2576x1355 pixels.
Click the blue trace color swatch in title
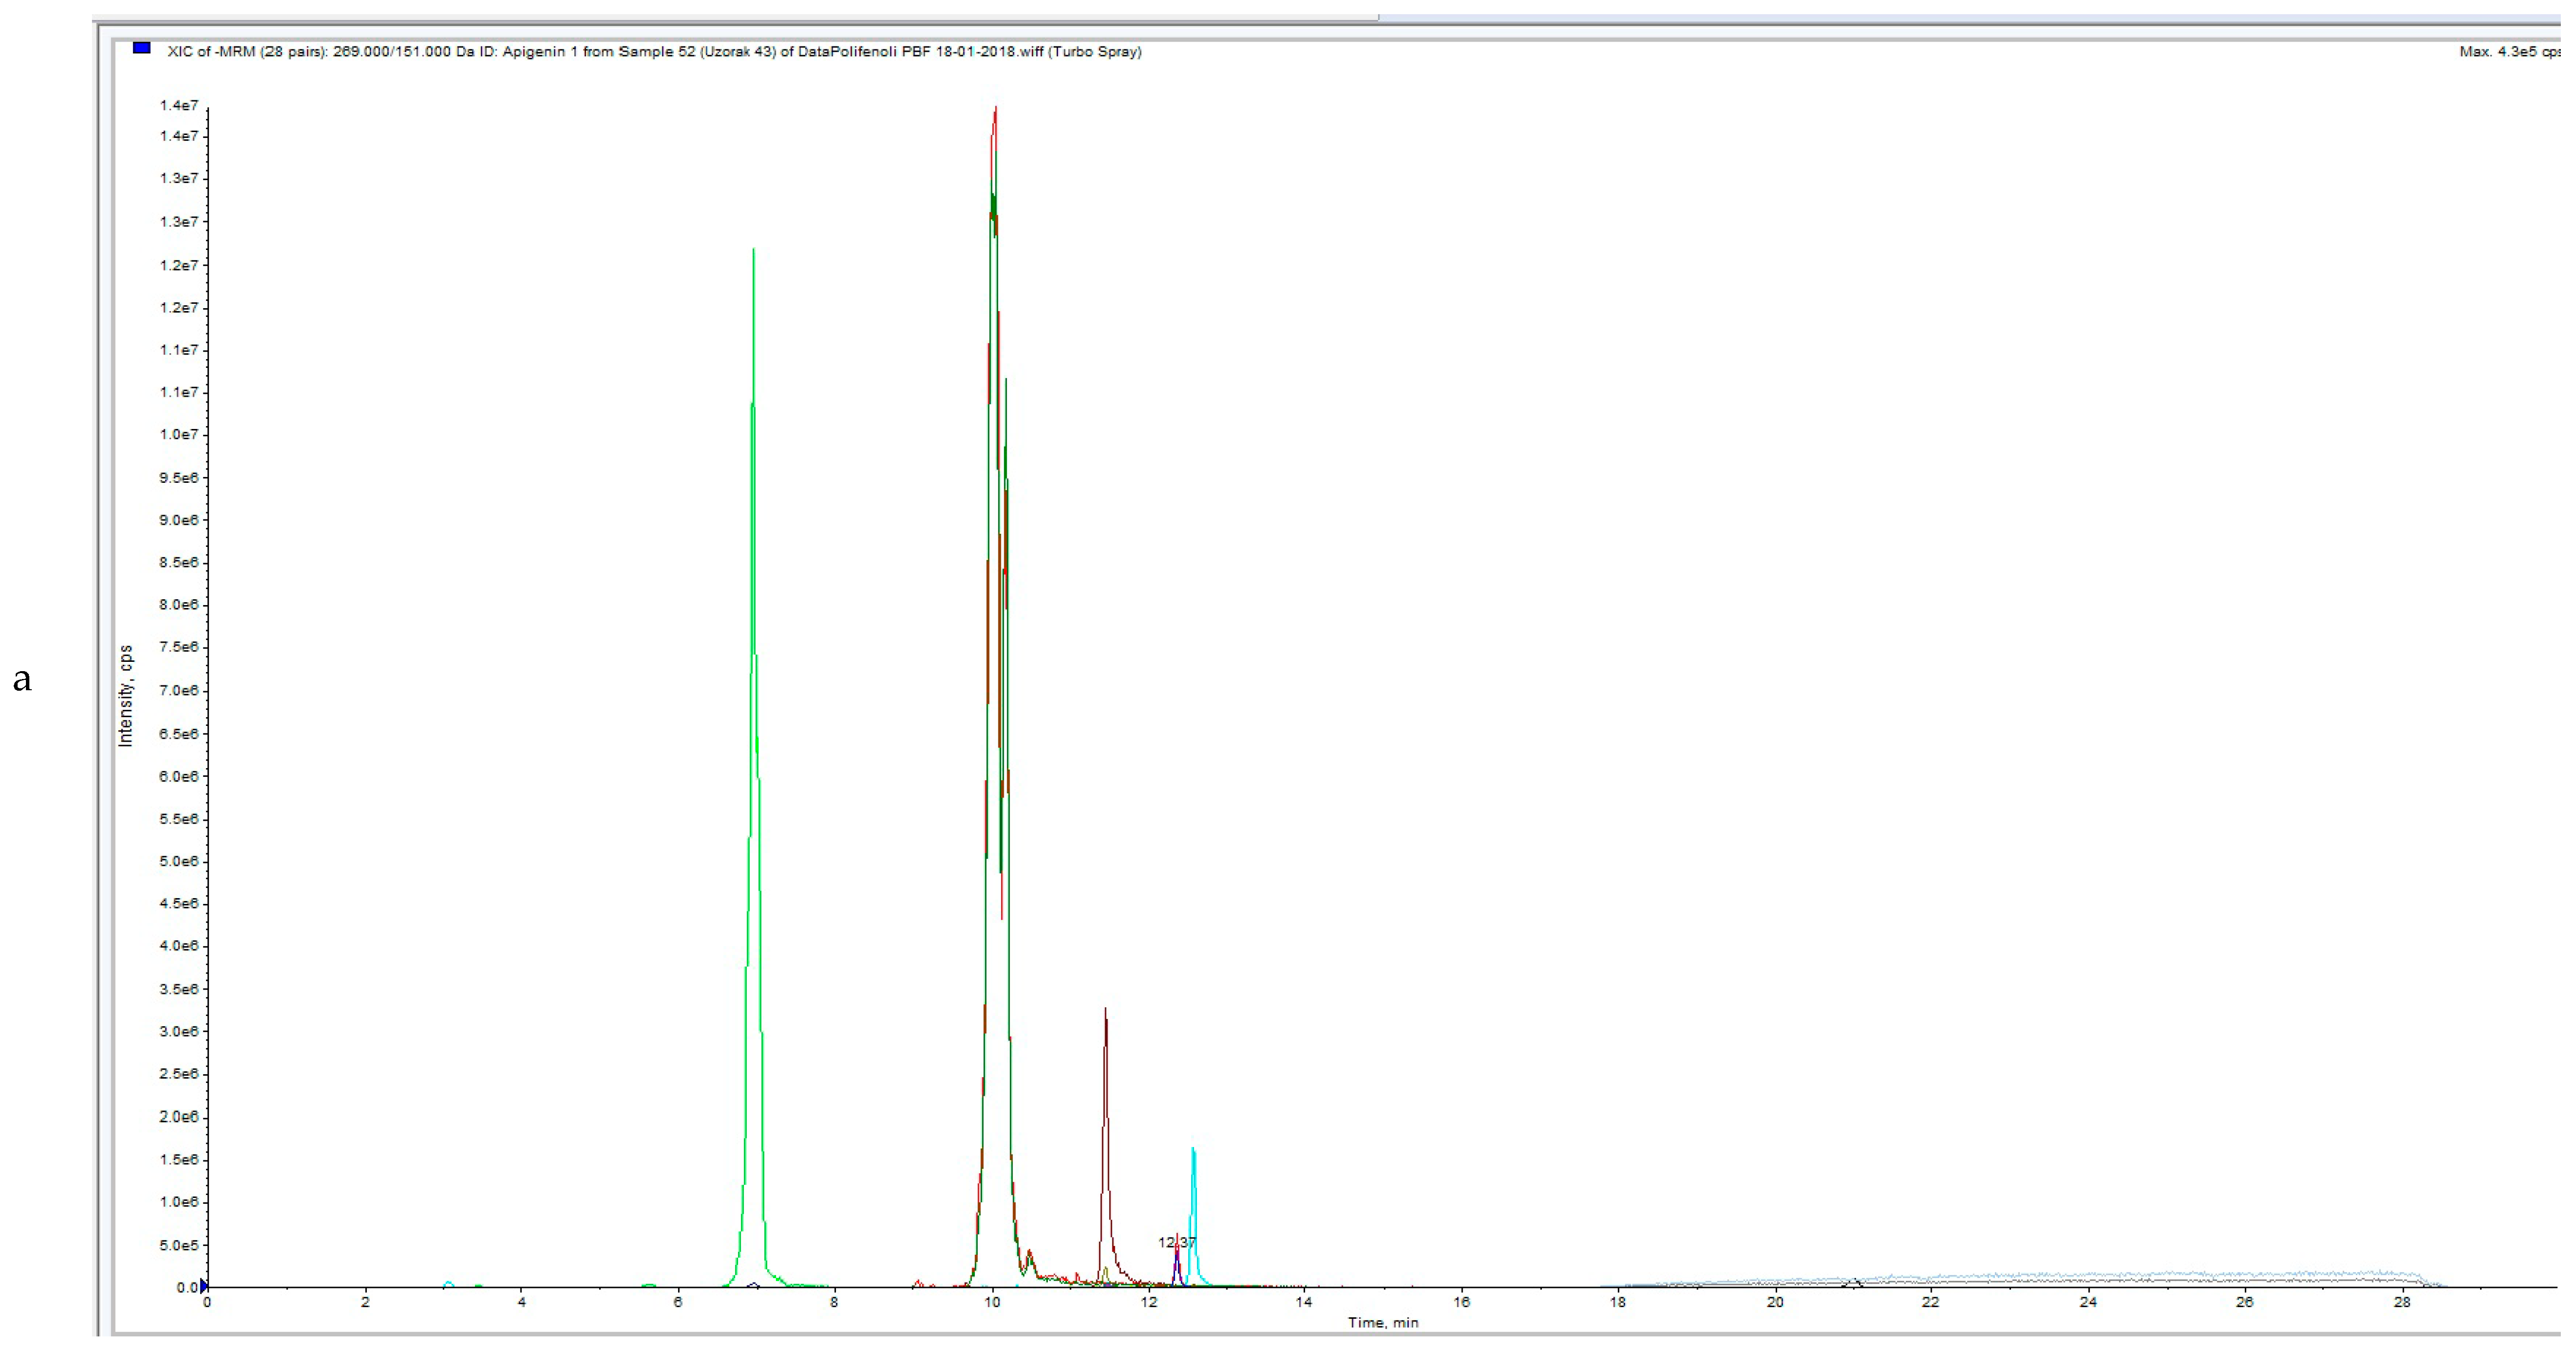(x=142, y=48)
